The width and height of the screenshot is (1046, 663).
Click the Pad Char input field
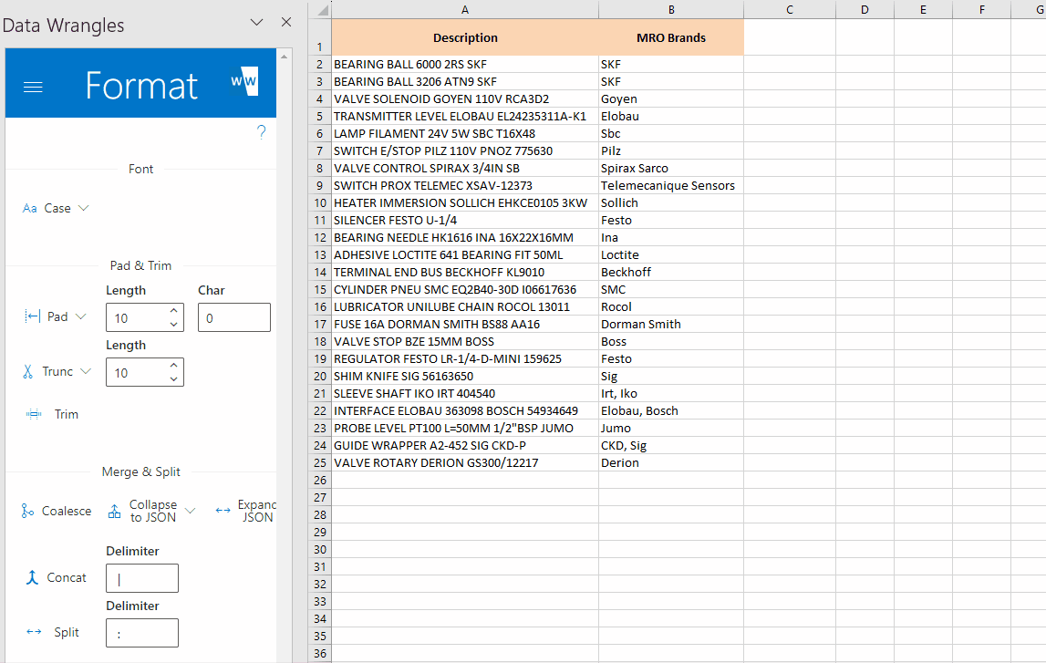(233, 317)
